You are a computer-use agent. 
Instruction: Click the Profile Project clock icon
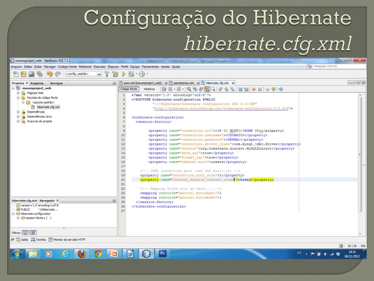point(142,74)
